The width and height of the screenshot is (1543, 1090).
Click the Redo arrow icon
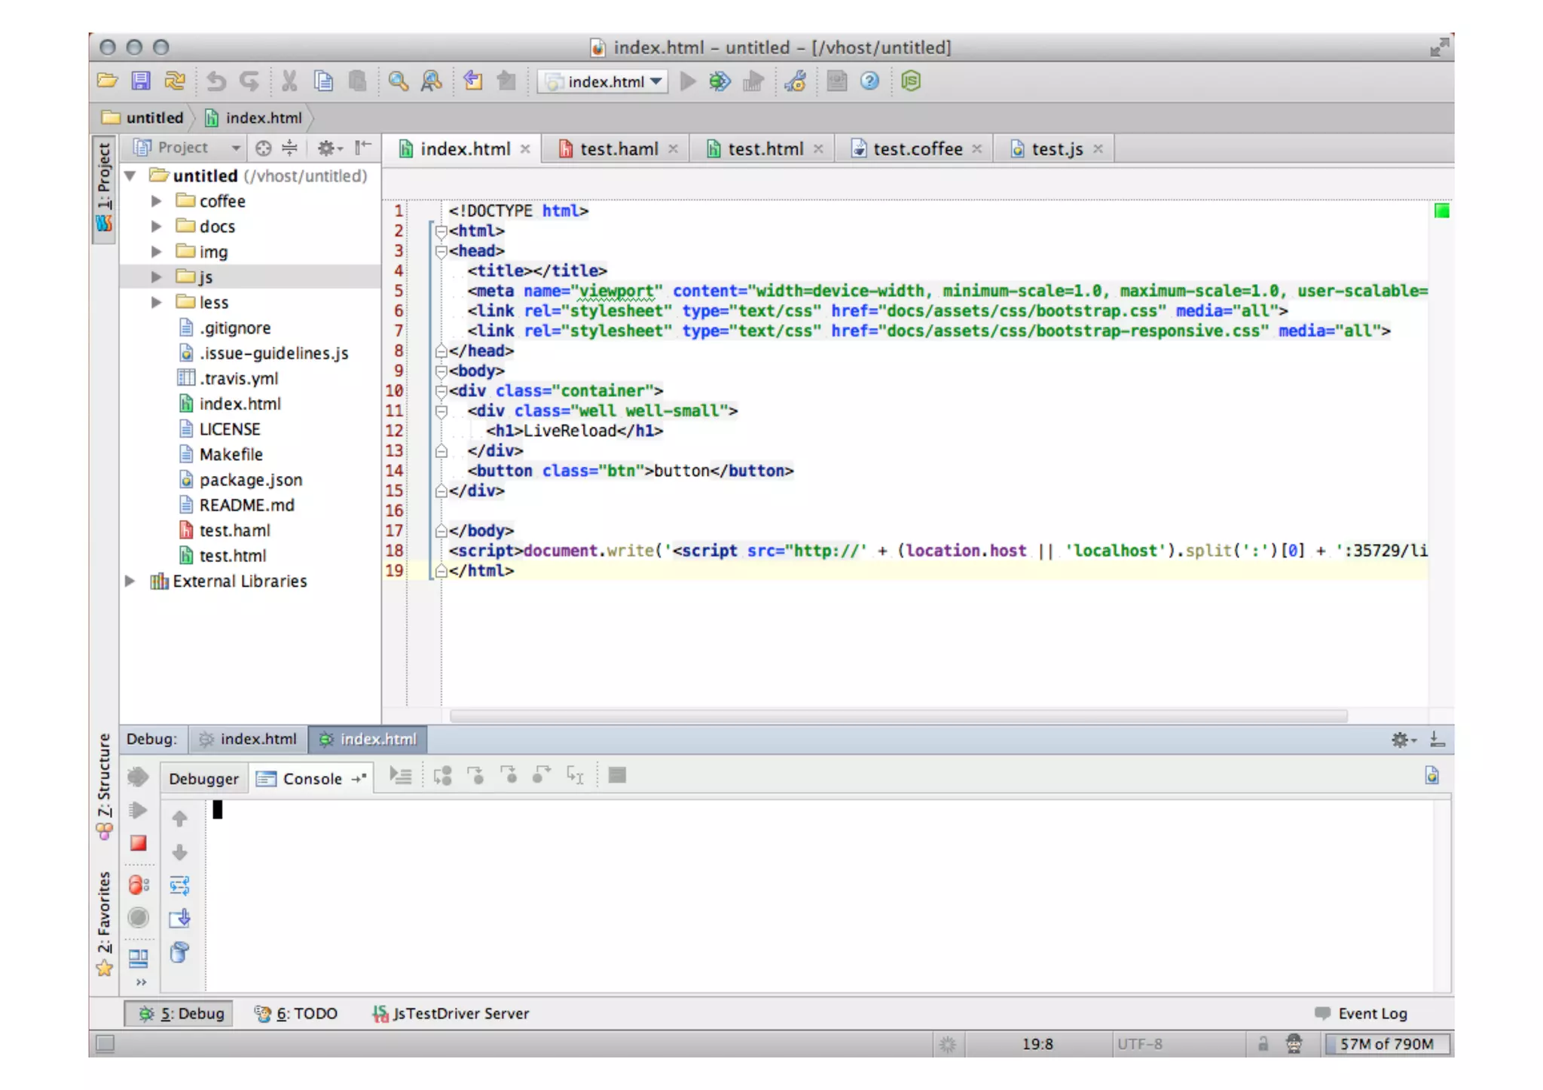249,81
